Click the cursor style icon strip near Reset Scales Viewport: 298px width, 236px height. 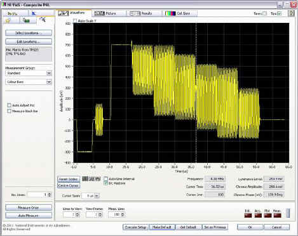pyautogui.click(x=91, y=179)
